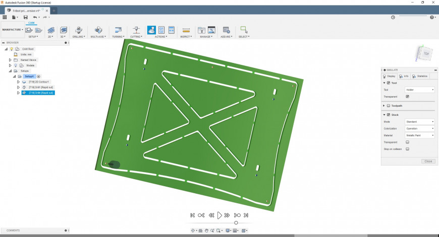Add a new document tab with plus
This screenshot has height=237, width=439.
click(54, 11)
